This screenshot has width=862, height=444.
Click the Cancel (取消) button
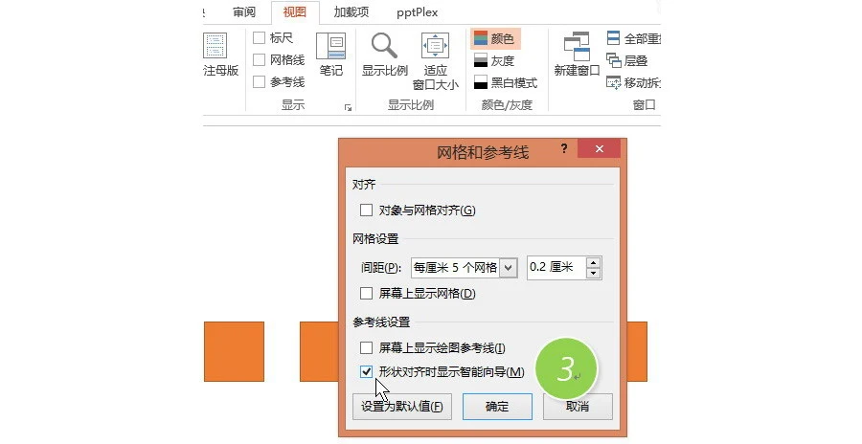tap(578, 407)
